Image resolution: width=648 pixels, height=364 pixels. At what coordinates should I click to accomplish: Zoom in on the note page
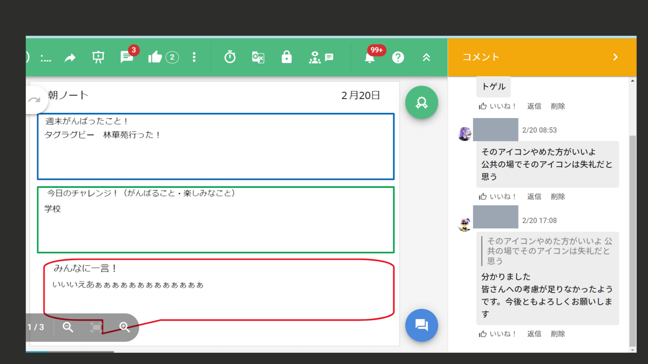click(x=124, y=327)
